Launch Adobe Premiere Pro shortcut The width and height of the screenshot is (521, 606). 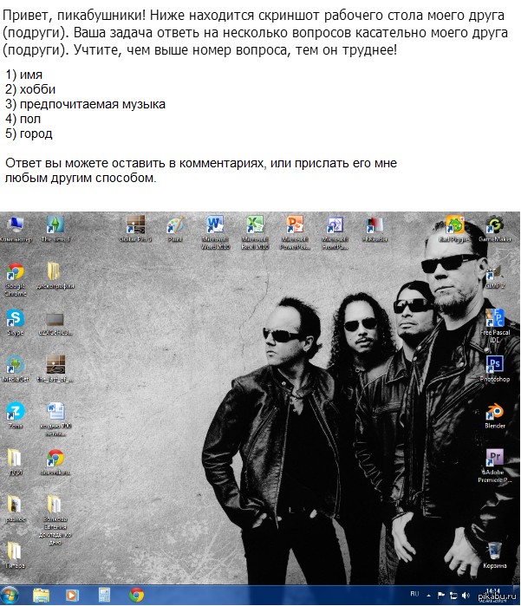coord(495,460)
